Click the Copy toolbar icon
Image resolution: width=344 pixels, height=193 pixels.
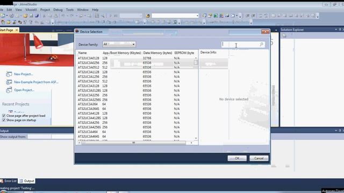coord(50,16)
